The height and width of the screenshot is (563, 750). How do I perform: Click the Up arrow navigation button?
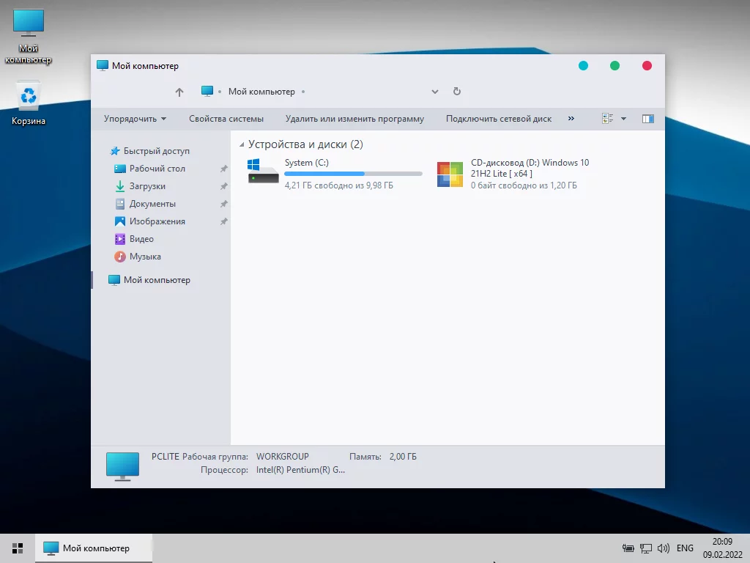point(179,92)
